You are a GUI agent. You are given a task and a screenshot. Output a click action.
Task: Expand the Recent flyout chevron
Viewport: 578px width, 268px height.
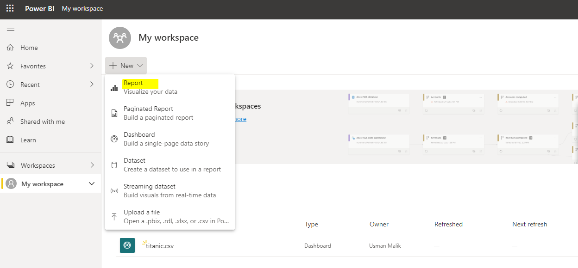pos(92,85)
